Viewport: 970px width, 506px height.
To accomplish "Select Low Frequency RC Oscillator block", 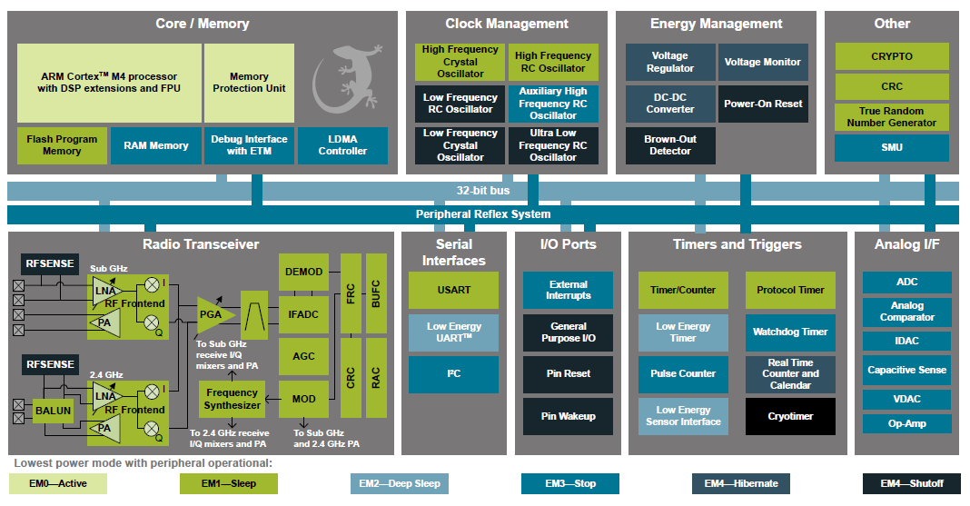I will (x=460, y=104).
